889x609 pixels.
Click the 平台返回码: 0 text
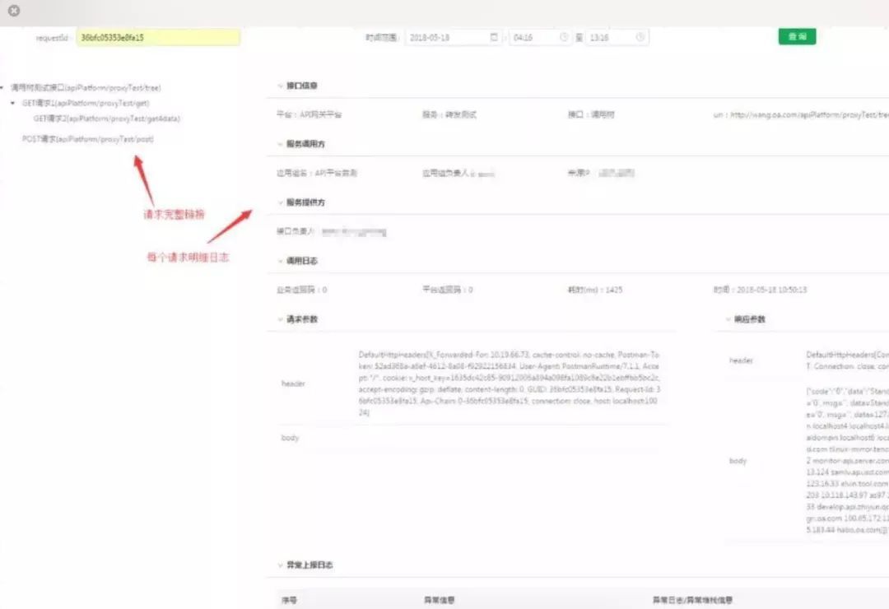coord(448,290)
